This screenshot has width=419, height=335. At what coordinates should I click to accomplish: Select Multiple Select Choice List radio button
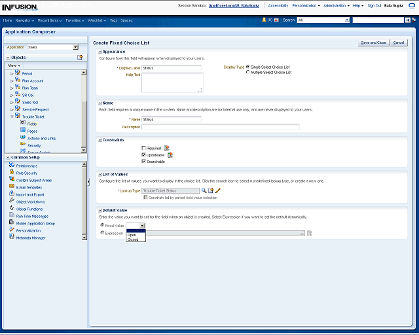click(247, 72)
